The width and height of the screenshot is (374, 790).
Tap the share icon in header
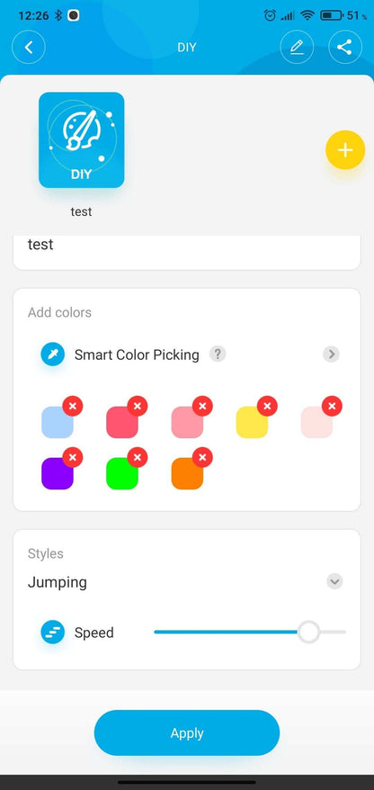345,48
